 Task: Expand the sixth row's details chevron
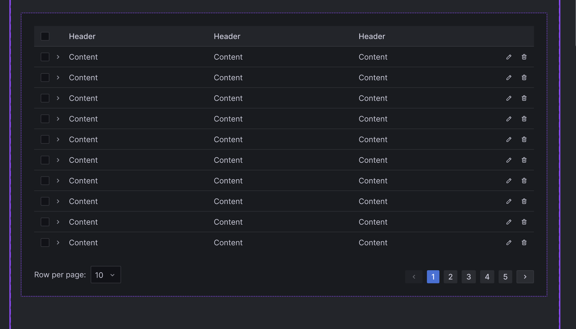tap(58, 160)
